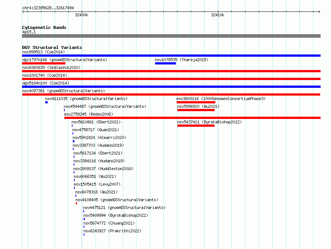
Task: Click the small blue mark under nsv4111035
Action: tap(46, 102)
